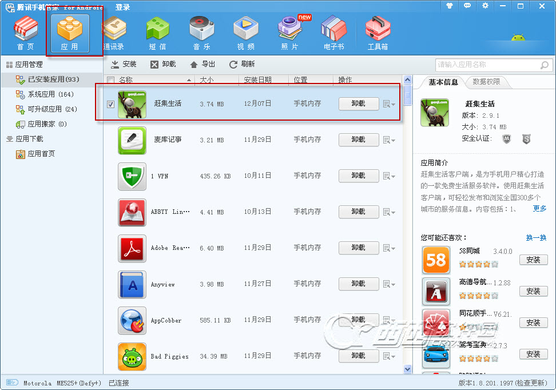Select 可升级应用 (24) in sidebar
This screenshot has height=390, width=556.
pyautogui.click(x=46, y=109)
